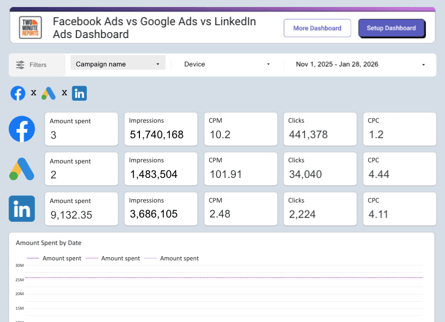Click the Amount Spent by Date chart title
Viewport: 445px width, 322px height.
point(48,243)
